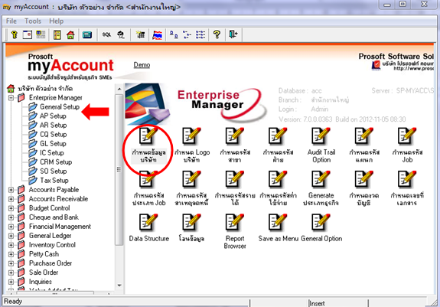Viewport: 440px width, 307px height.
Task: Open the File menu
Action: coord(11,21)
